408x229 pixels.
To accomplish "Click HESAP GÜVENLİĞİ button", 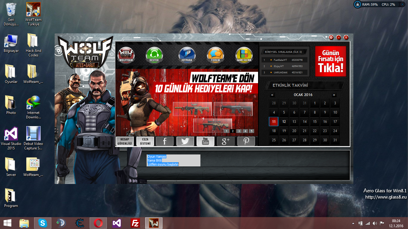I will click(125, 141).
